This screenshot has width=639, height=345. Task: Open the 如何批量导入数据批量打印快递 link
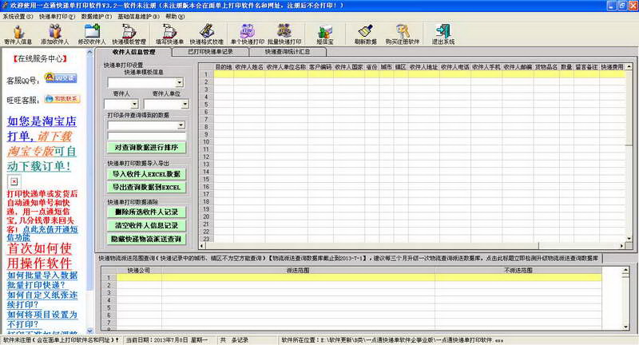(x=42, y=280)
